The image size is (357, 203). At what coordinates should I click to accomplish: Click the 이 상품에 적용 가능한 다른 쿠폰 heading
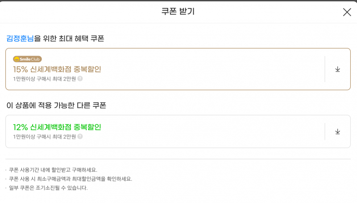56,106
